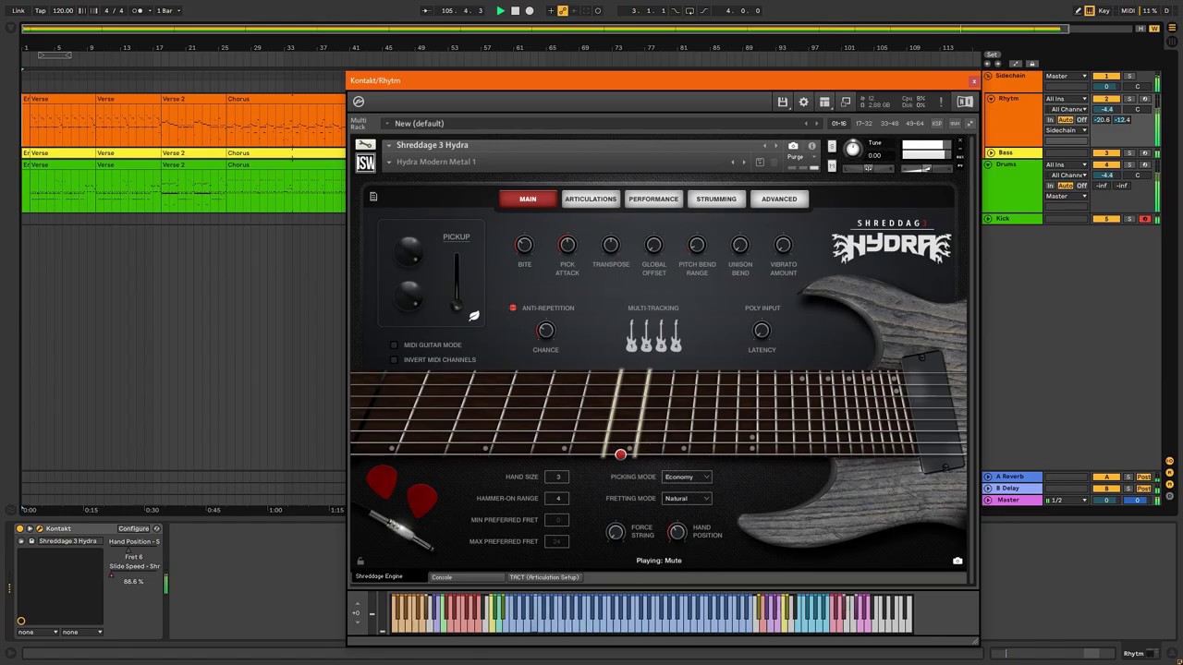Open the Fretting Mode Natural dropdown

[687, 499]
